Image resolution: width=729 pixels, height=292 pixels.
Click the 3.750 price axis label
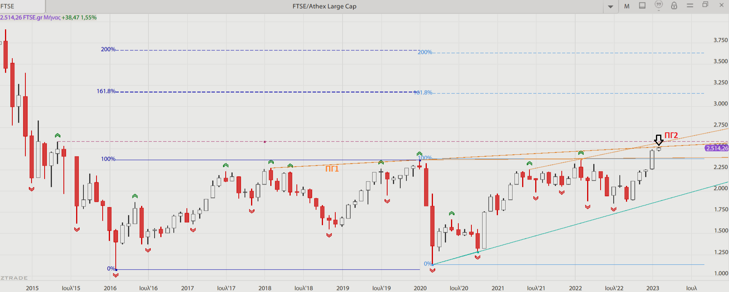(x=721, y=40)
